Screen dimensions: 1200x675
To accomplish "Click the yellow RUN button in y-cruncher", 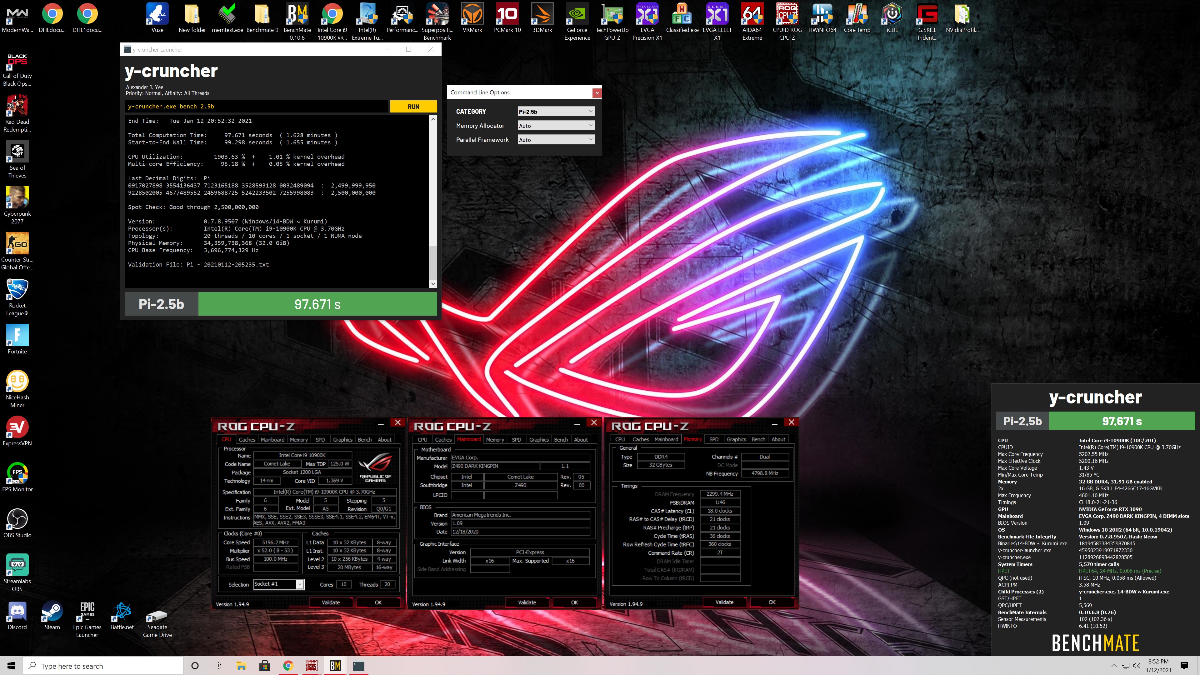I will [413, 106].
